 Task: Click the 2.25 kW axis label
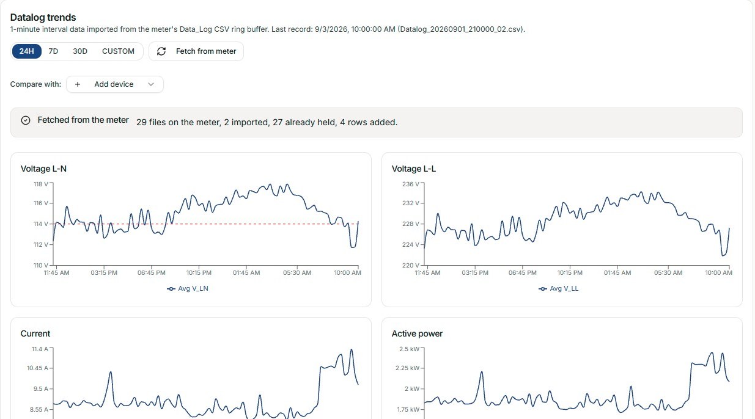(407, 368)
